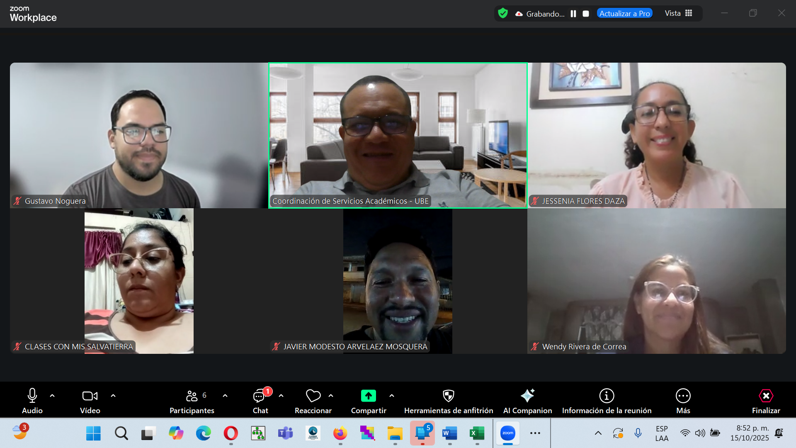
Task: Open Microsoft Teams from the taskbar
Action: tap(285, 433)
